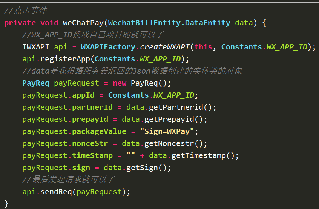Select the WechatBillEntity.DataEntity parameter type

[x=169, y=23]
